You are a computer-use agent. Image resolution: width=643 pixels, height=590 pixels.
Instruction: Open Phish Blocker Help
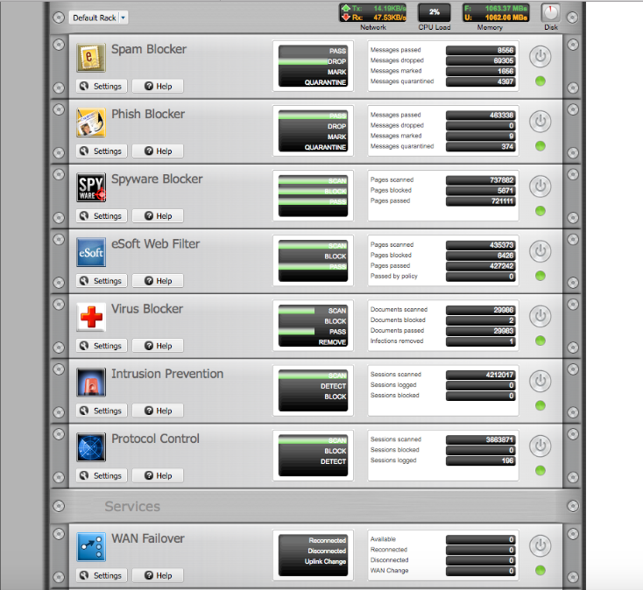[158, 151]
